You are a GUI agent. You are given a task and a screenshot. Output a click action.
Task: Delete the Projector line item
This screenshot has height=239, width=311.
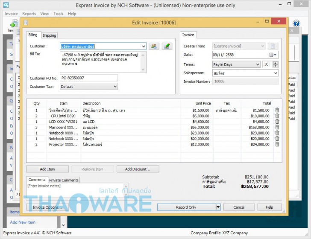[277, 144]
